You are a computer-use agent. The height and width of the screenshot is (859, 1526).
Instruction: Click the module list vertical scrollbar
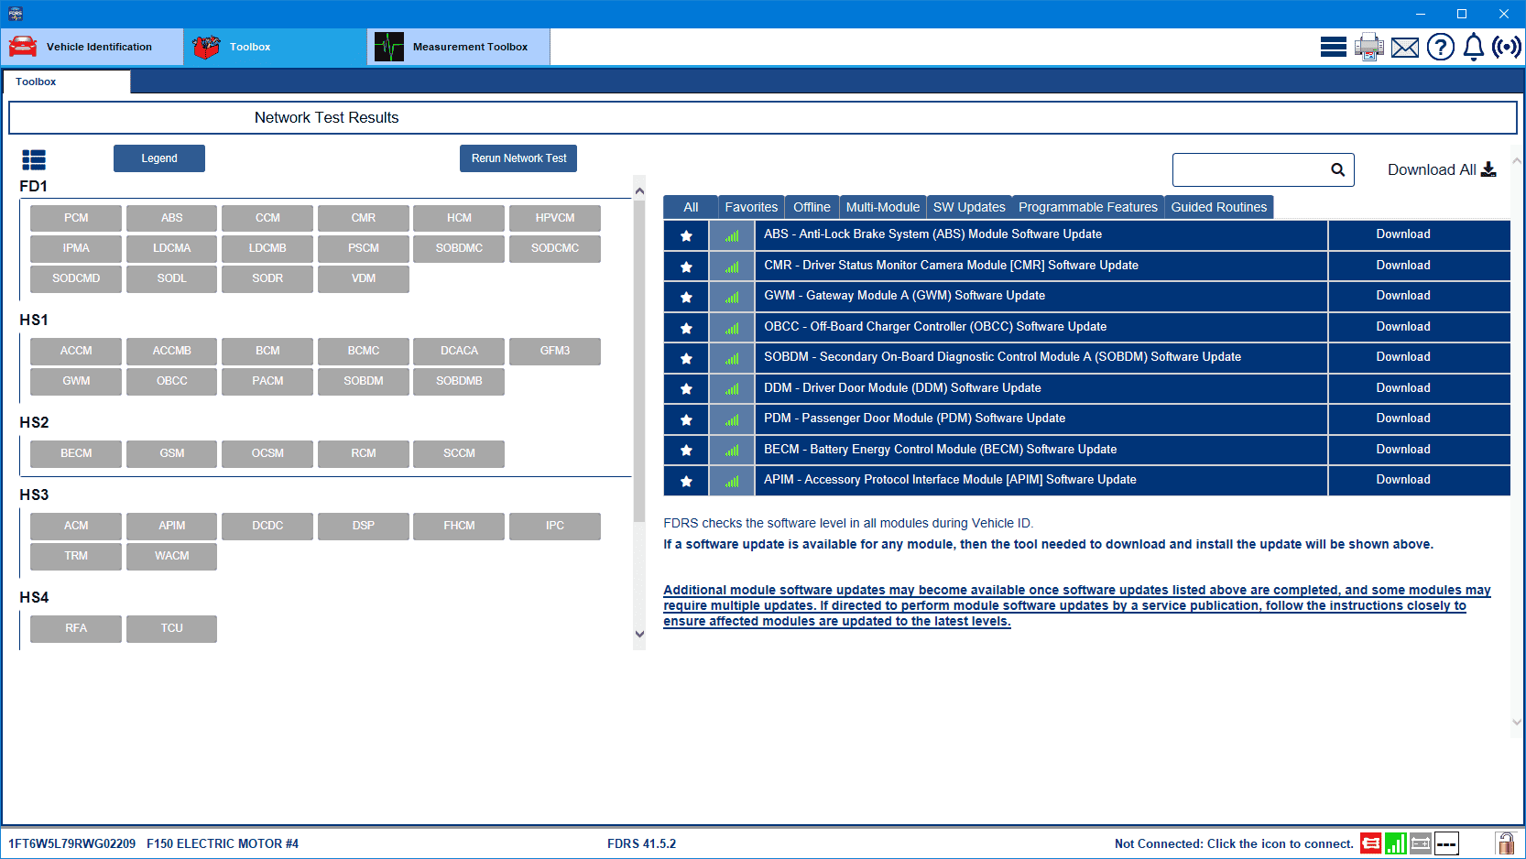639,366
